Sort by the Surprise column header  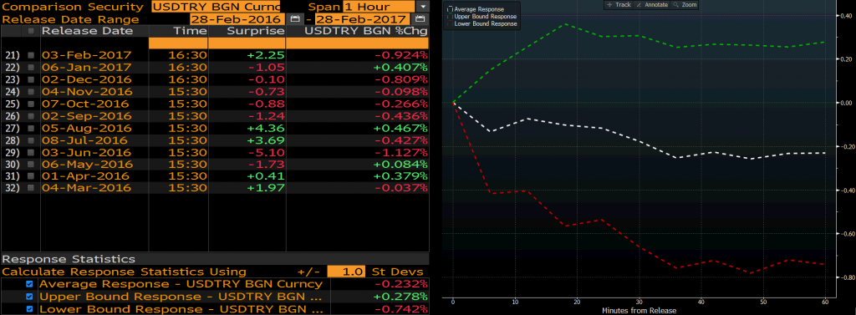coord(247,31)
